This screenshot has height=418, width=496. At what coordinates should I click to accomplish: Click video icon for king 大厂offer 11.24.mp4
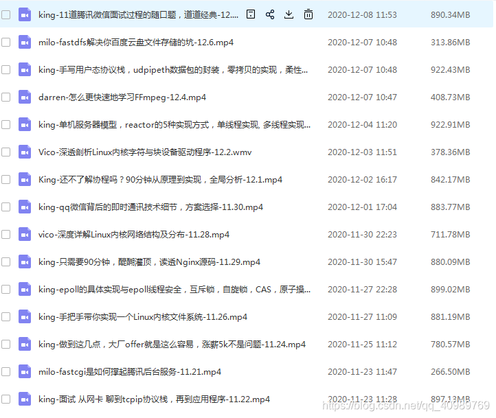pyautogui.click(x=25, y=345)
